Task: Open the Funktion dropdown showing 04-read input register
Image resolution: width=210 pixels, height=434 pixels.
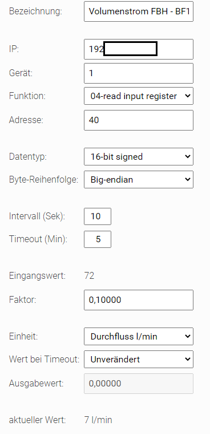Action: [139, 96]
